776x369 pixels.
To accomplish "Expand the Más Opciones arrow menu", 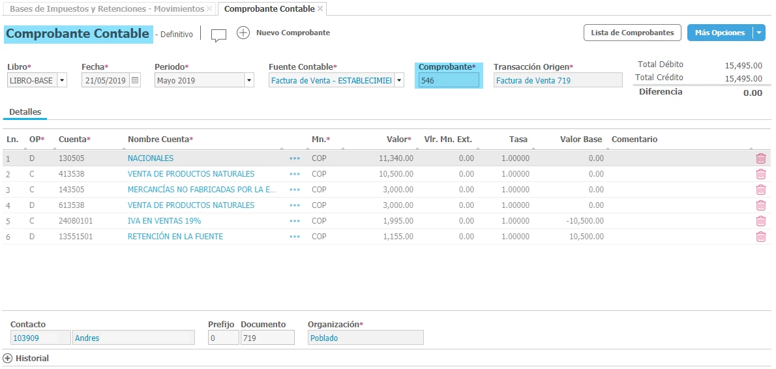I will [758, 33].
